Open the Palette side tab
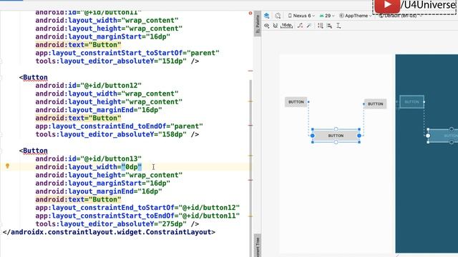This screenshot has width=458, height=257. (x=258, y=24)
